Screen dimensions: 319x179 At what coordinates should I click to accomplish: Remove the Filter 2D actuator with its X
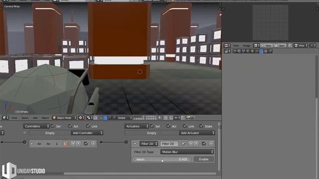(x=211, y=144)
